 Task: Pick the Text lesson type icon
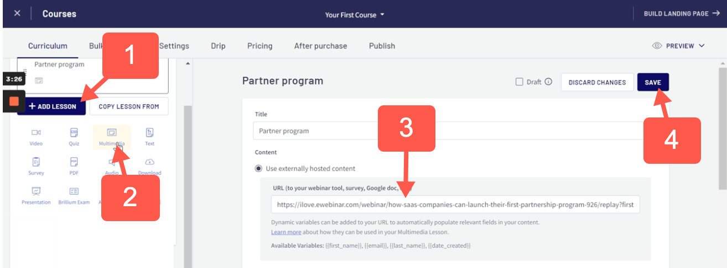[149, 133]
